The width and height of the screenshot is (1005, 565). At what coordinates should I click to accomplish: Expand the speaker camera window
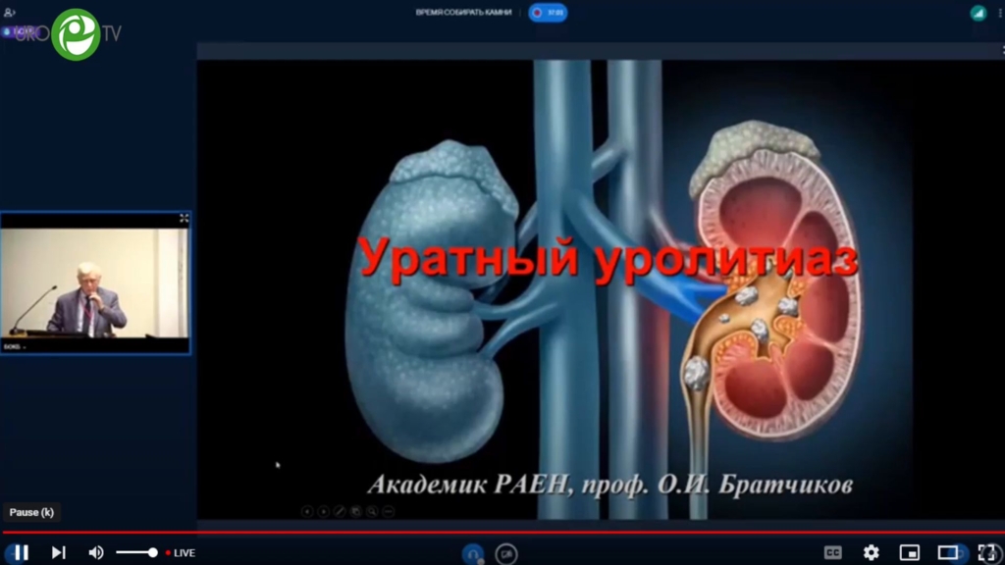(x=184, y=219)
